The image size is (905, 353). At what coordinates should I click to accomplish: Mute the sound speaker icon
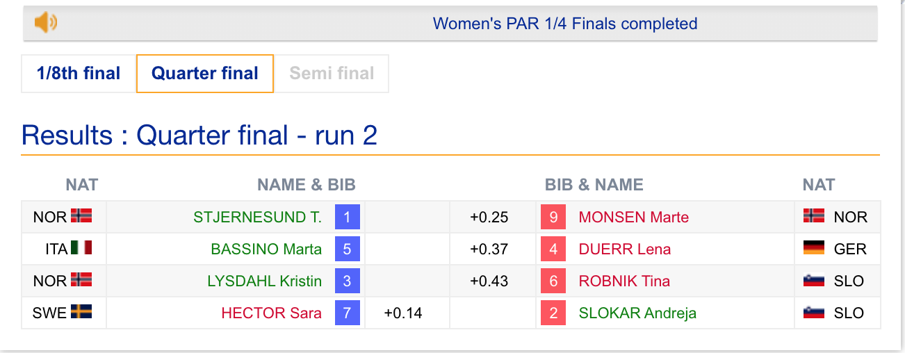46,23
